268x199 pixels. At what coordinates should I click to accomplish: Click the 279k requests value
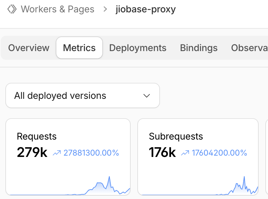(x=32, y=152)
